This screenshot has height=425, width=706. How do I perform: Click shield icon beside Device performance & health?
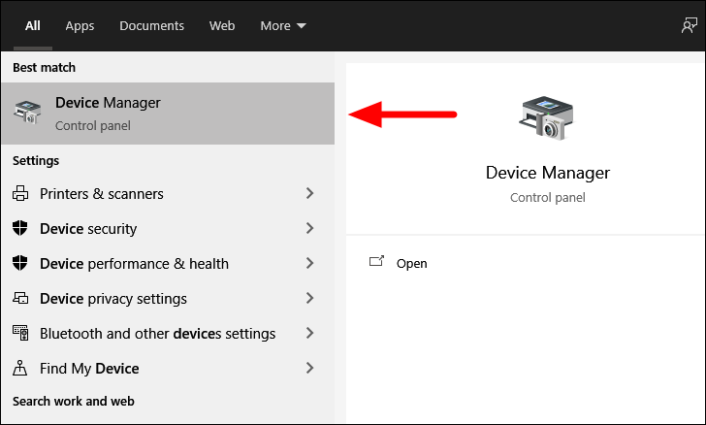tap(20, 263)
